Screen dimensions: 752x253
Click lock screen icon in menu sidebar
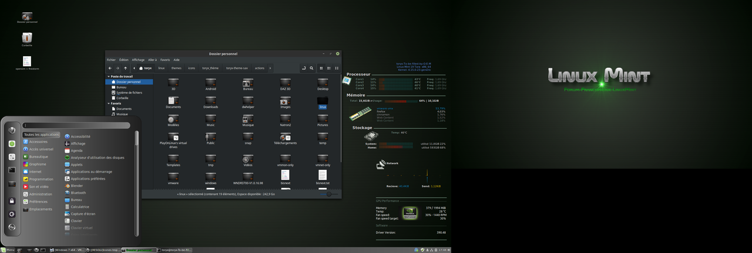pos(12,201)
